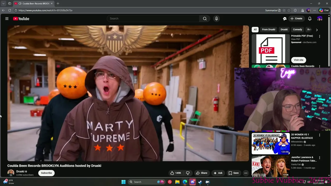Open the YouTube guide hamburger menu
The width and height of the screenshot is (331, 186).
(x=7, y=19)
